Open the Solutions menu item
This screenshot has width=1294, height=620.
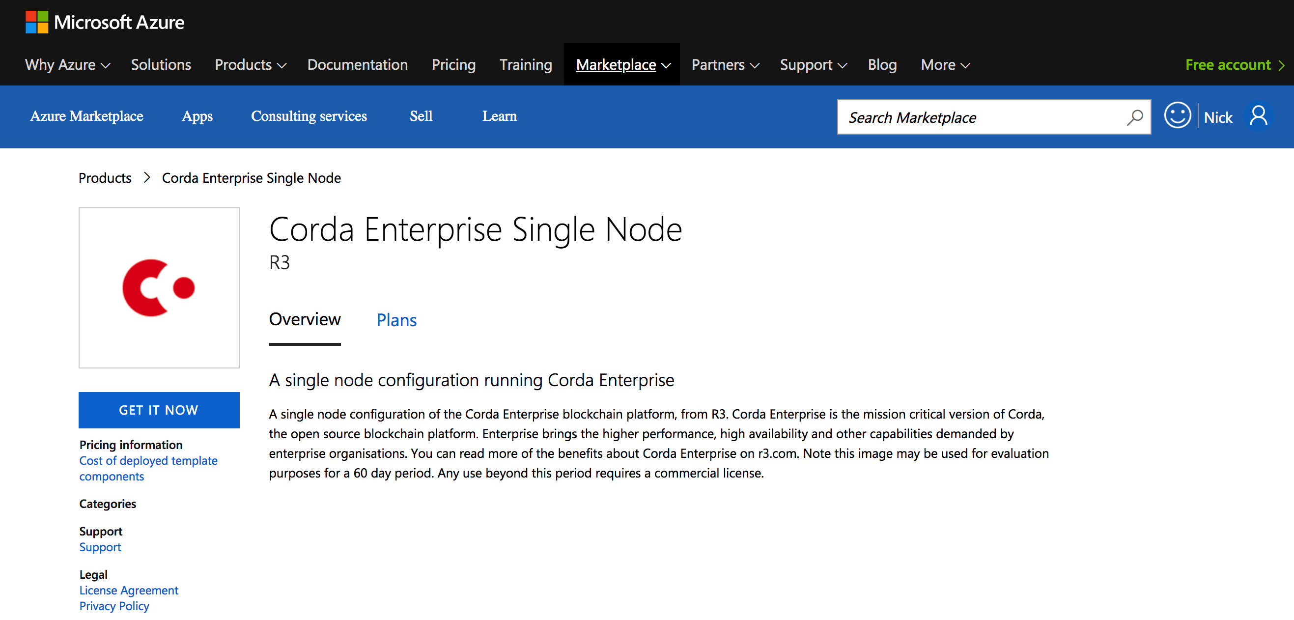[161, 65]
